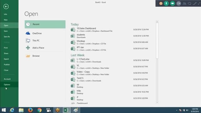Viewport: 201px width, 113px height.
Task: Launch Google Chrome from taskbar
Action: [x=39, y=110]
